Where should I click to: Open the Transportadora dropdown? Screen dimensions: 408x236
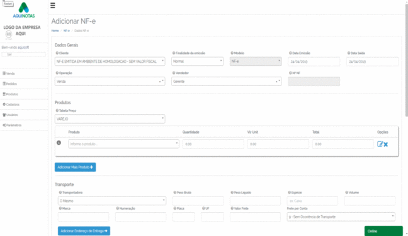tap(112, 201)
